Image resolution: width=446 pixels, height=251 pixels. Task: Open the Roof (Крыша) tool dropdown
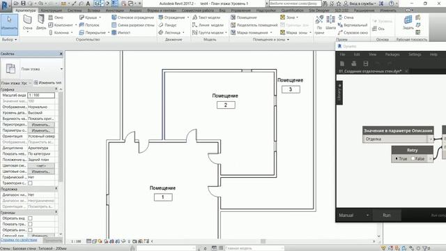[x=100, y=17]
